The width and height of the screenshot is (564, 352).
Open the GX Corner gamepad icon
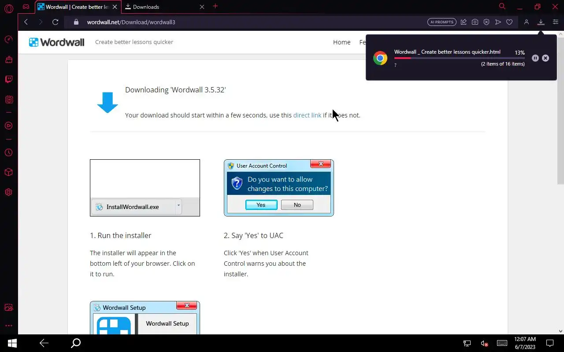(26, 7)
